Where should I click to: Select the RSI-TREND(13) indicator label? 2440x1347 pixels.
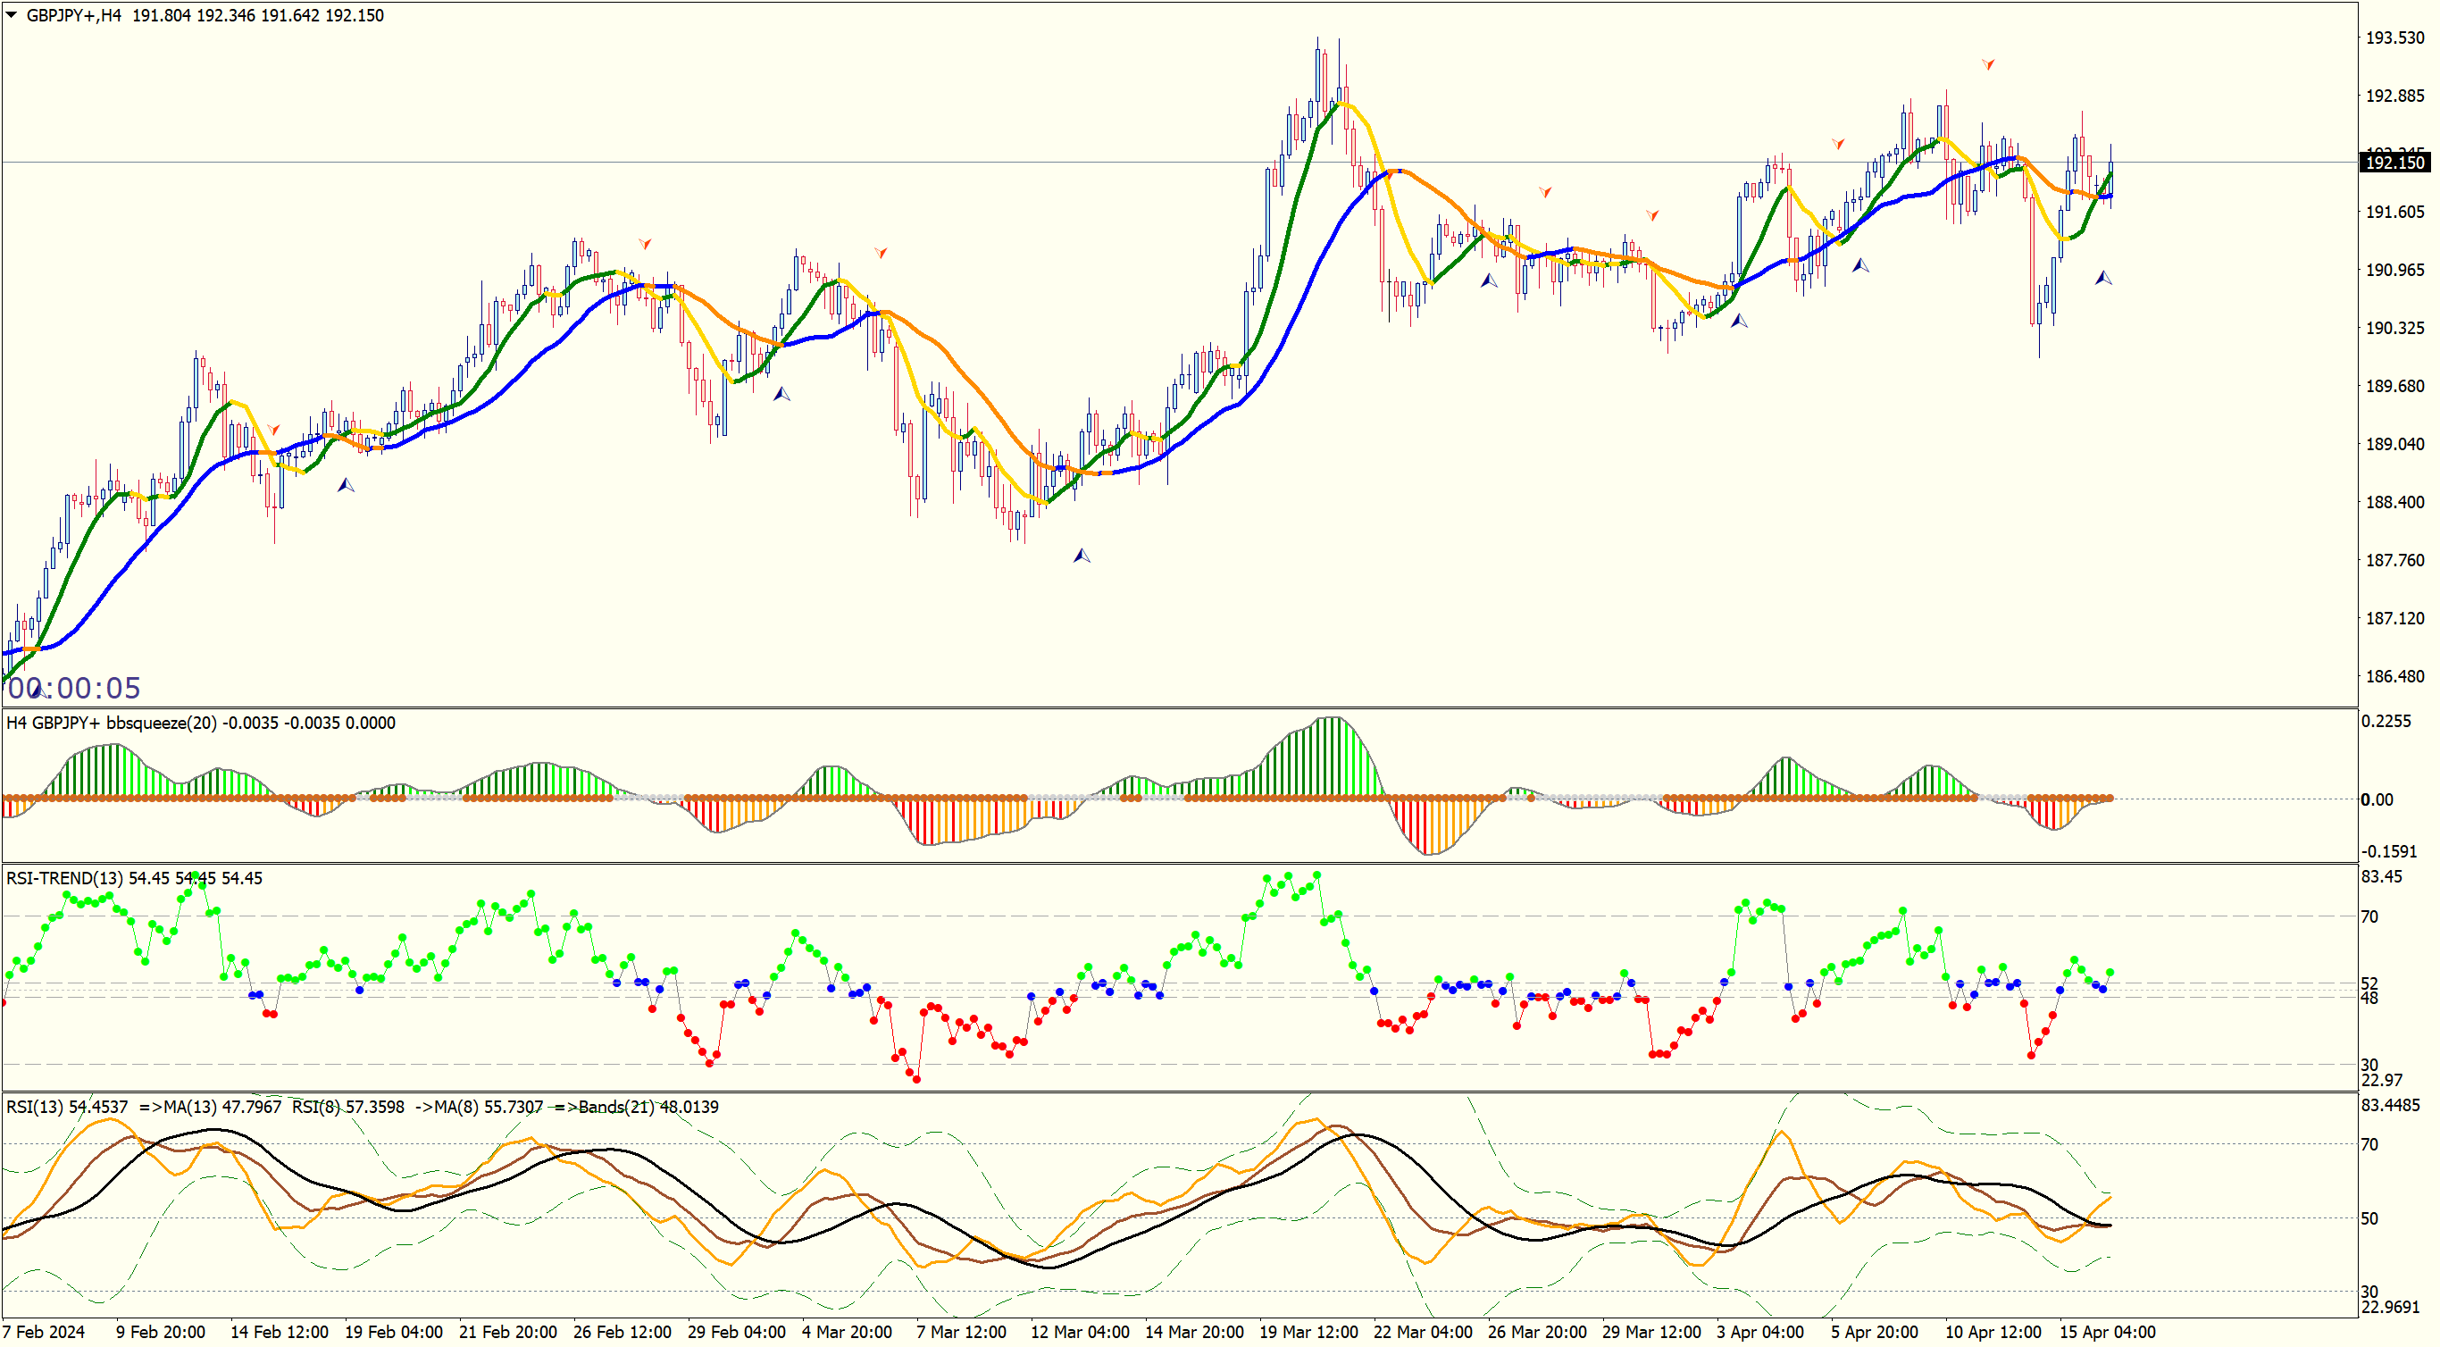click(x=64, y=878)
